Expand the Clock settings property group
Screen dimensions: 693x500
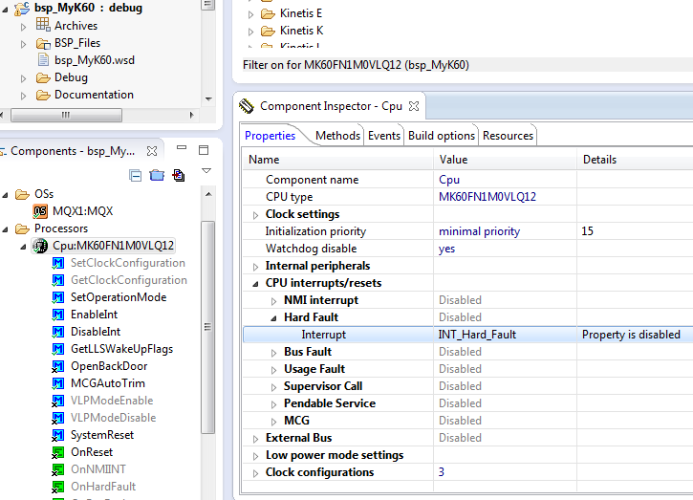point(255,214)
